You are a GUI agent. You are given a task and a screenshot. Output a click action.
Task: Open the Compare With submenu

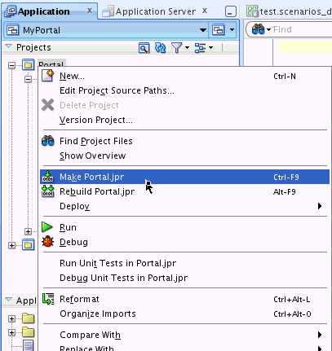coord(184,335)
